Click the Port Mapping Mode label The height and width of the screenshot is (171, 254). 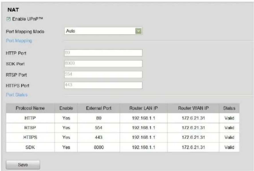pos(25,31)
